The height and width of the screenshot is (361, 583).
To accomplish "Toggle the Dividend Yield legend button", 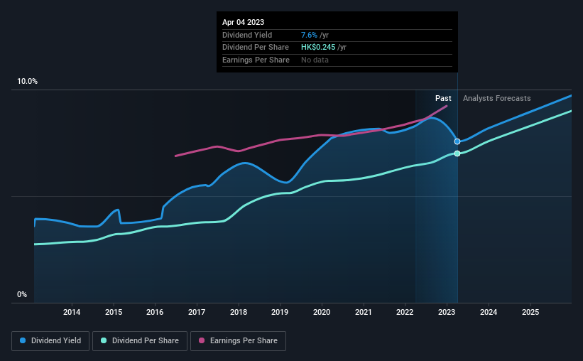I will 50,341.
